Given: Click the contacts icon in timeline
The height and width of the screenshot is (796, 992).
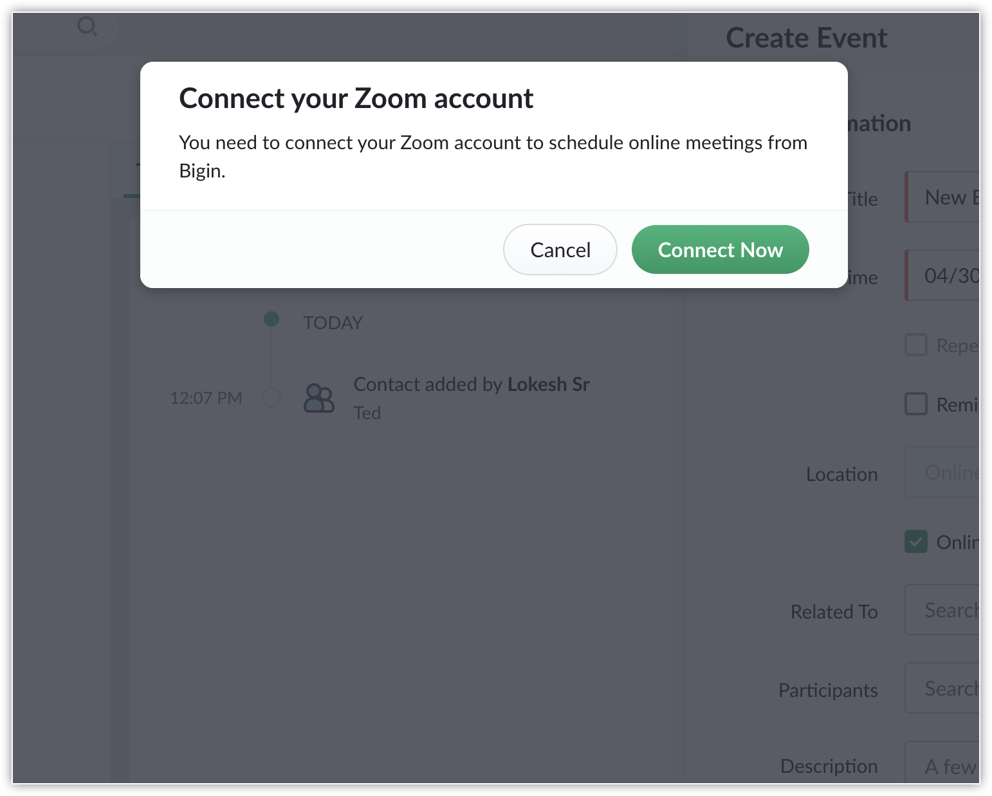Looking at the screenshot, I should pyautogui.click(x=319, y=398).
